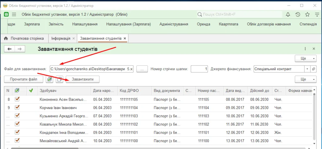Open favorites star icon

[x=307, y=14]
